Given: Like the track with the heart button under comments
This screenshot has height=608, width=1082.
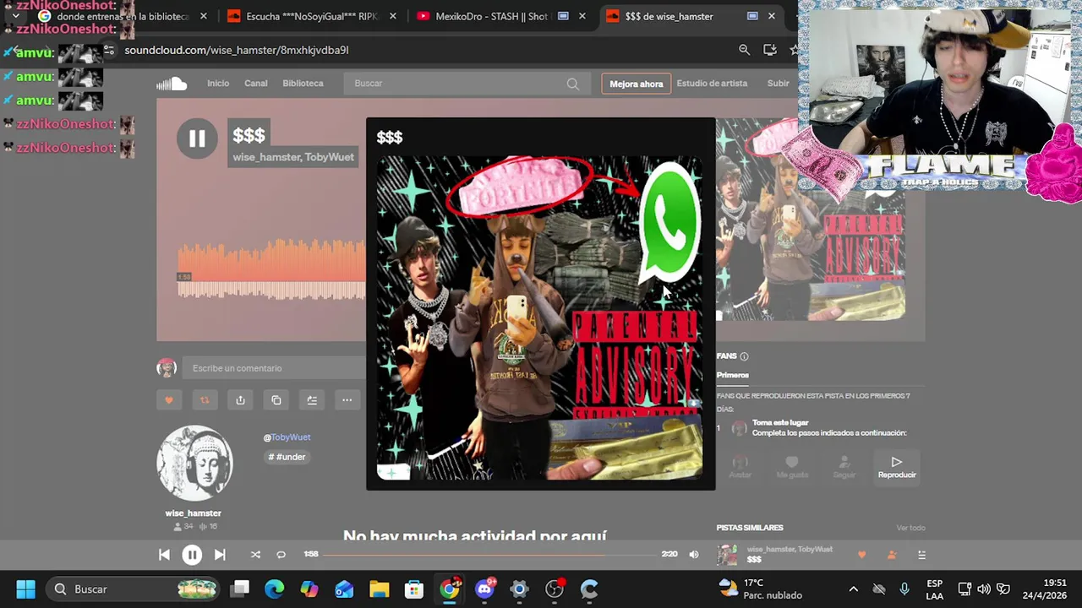Looking at the screenshot, I should (169, 400).
